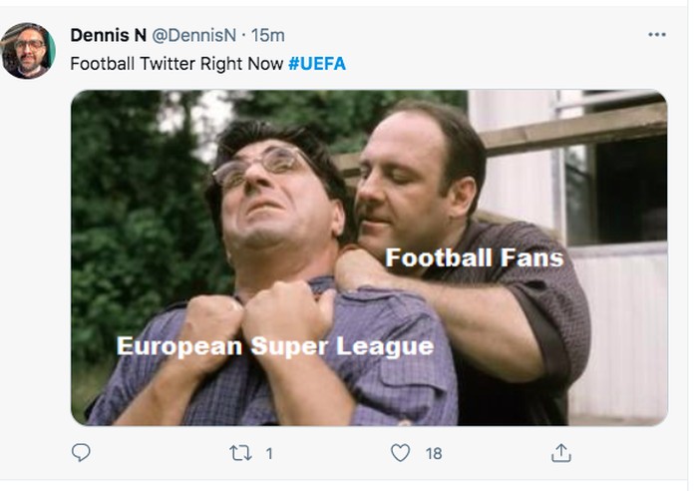The height and width of the screenshot is (491, 698).
Task: Like the tweet with the heart icon
Action: [x=400, y=453]
